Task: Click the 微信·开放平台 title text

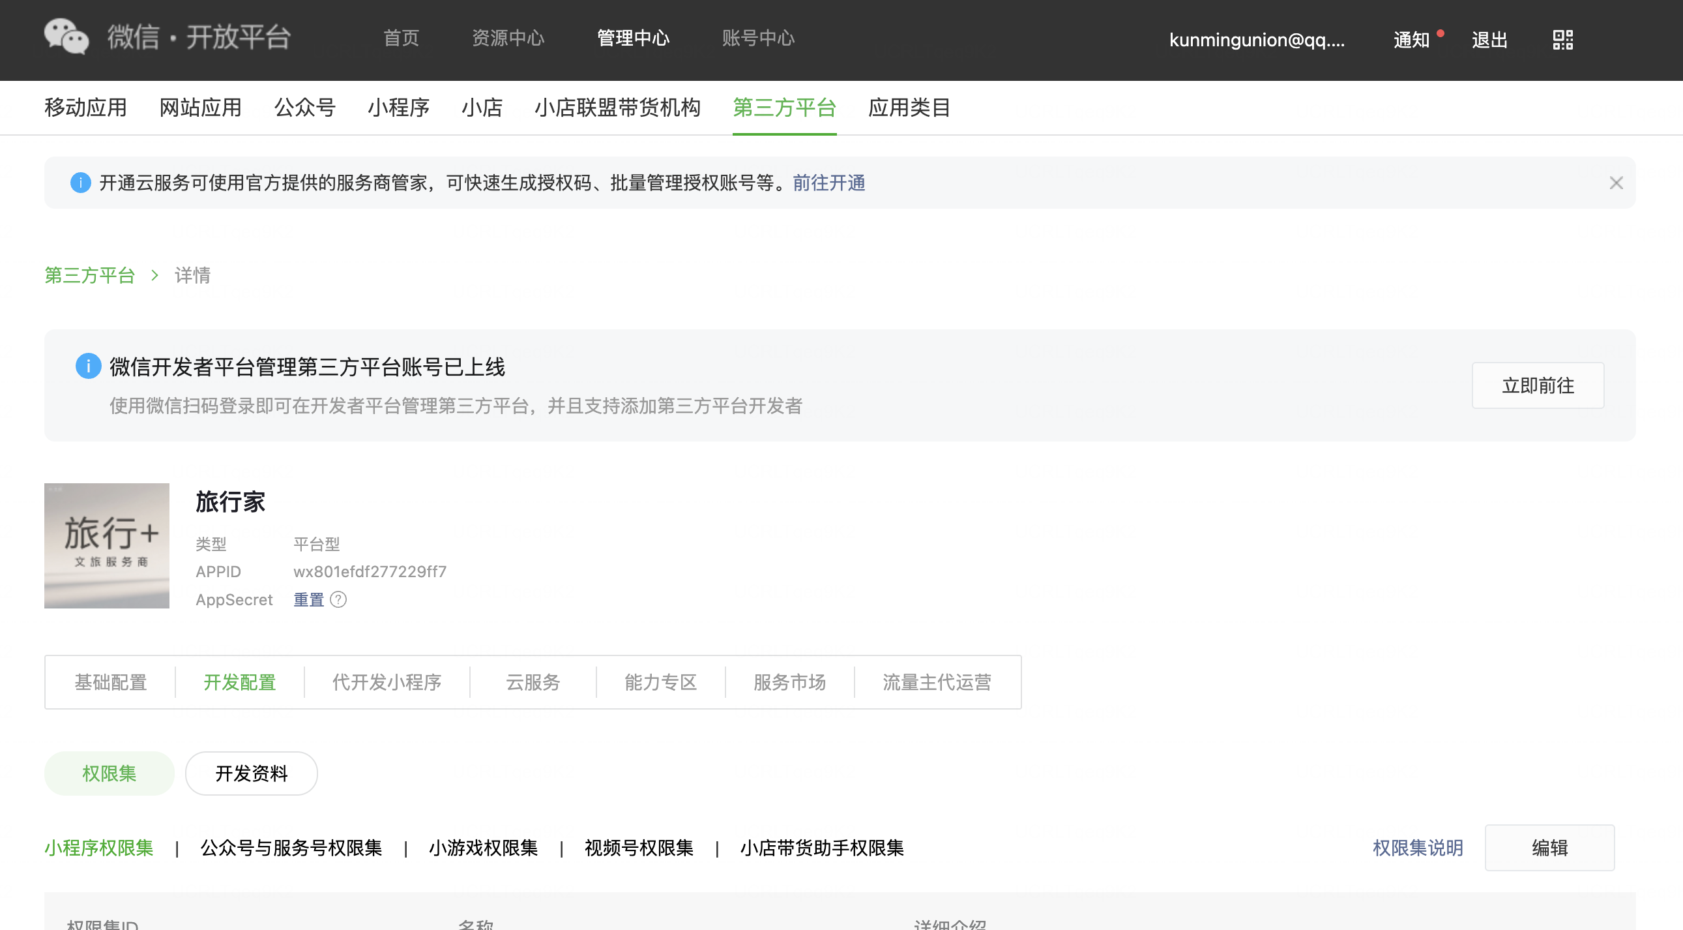Action: point(199,37)
